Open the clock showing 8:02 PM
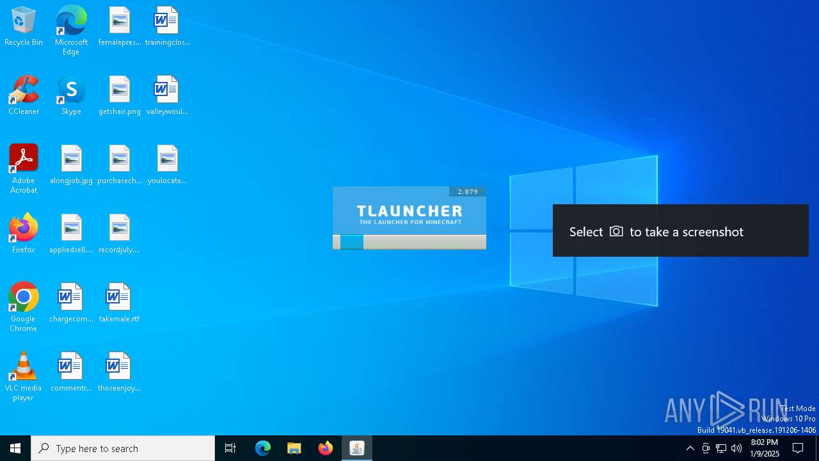Screen dimensions: 819x461 765,448
